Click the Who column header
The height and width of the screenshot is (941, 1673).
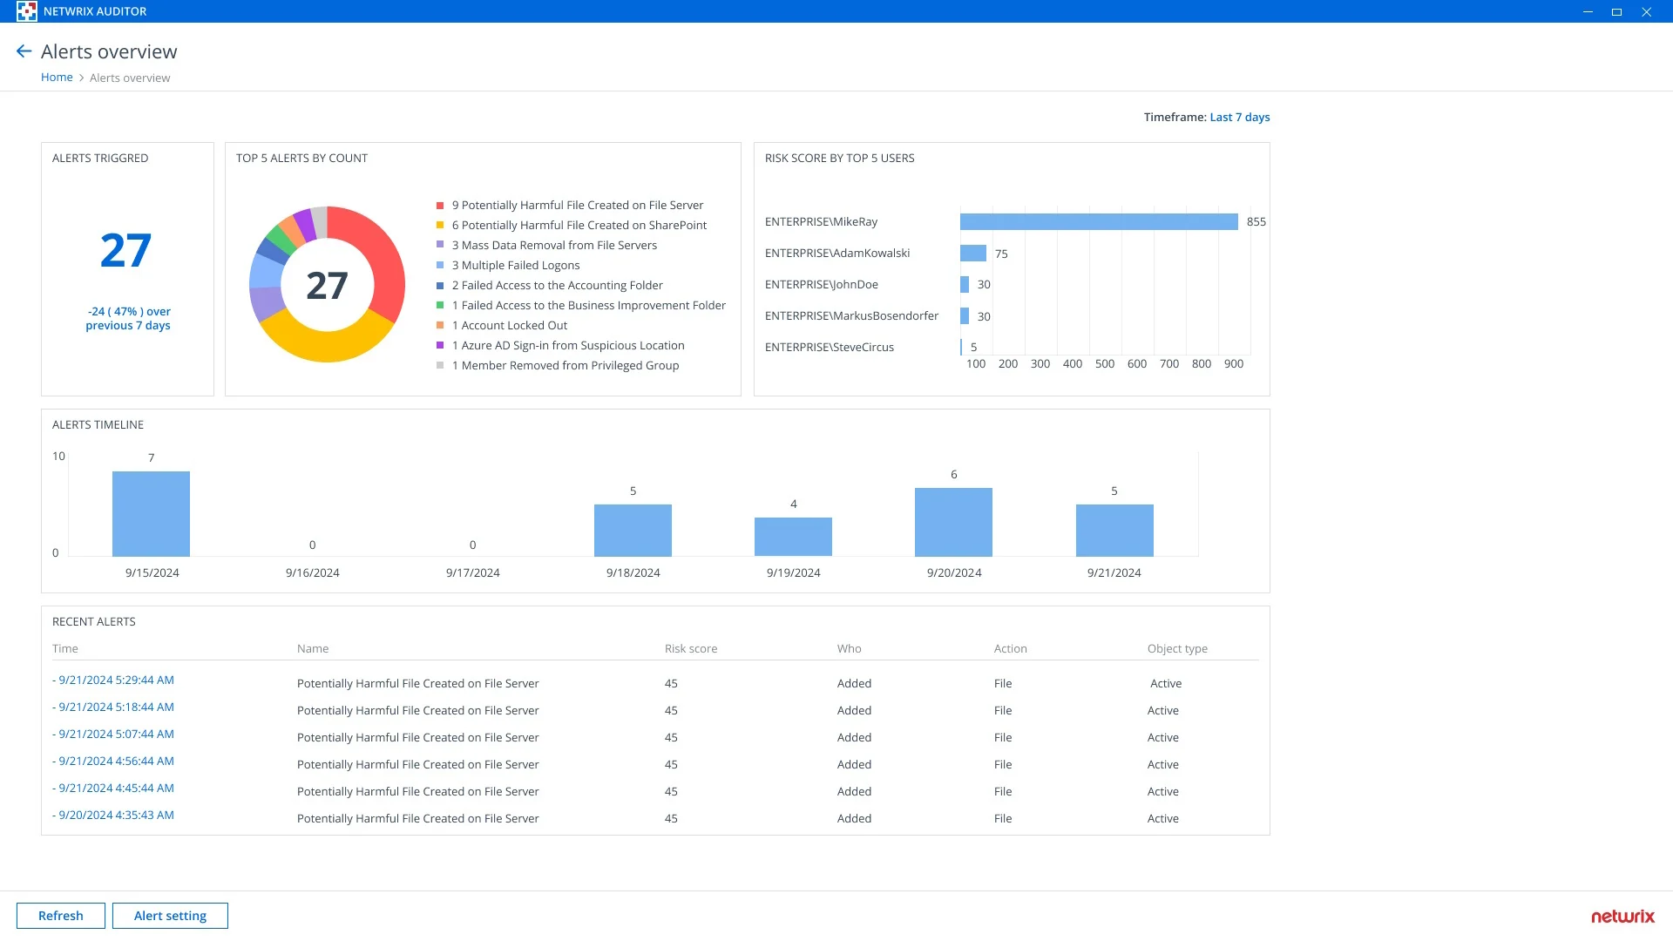pyautogui.click(x=850, y=648)
